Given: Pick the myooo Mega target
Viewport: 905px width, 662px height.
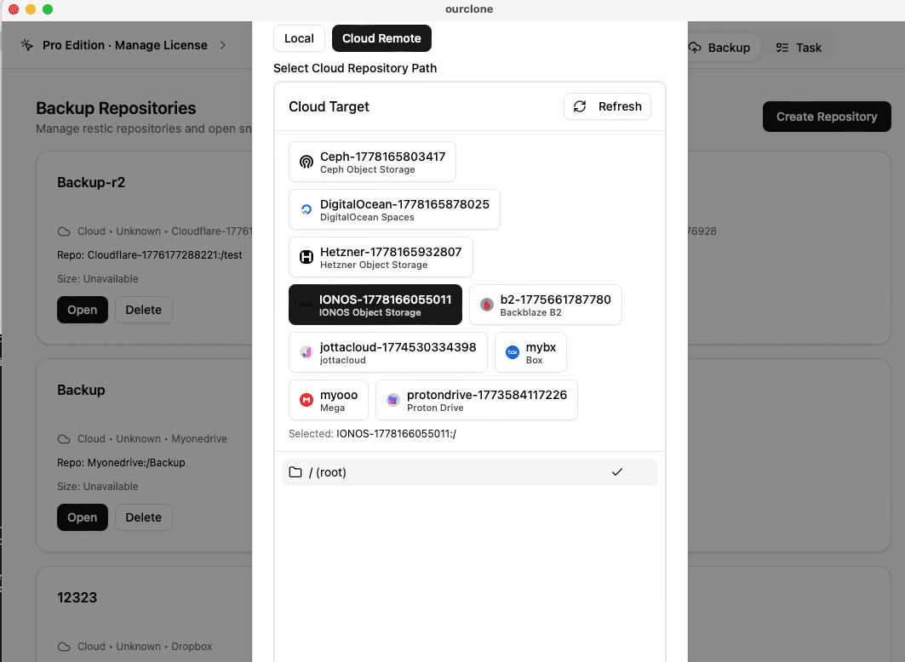Looking at the screenshot, I should [329, 400].
